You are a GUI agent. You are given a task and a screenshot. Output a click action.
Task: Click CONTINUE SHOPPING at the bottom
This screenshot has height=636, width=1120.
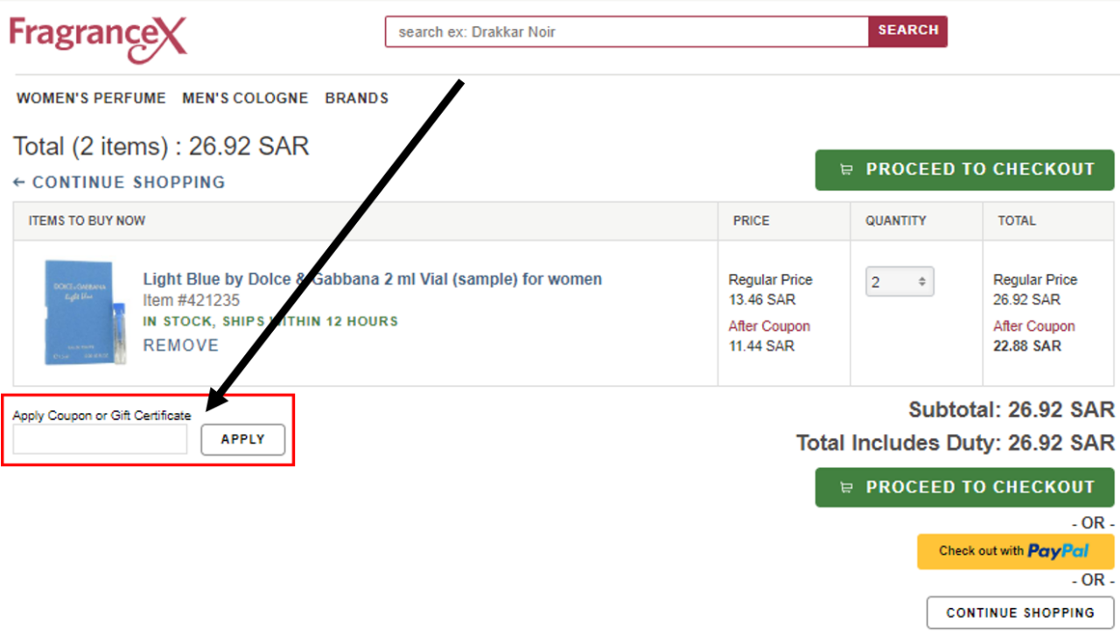click(1019, 612)
